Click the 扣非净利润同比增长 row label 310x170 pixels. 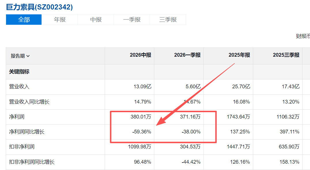click(x=32, y=162)
